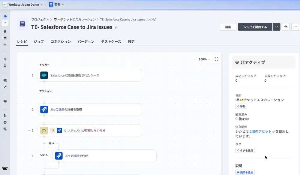Image resolution: width=300 pixels, height=175 pixels.
Task: Click the refresh-arrow icon in the sidebar
Action: point(5,122)
